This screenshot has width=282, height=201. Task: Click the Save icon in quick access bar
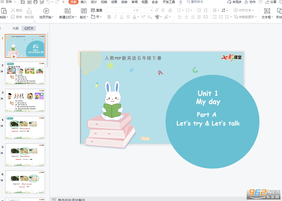point(23,2)
